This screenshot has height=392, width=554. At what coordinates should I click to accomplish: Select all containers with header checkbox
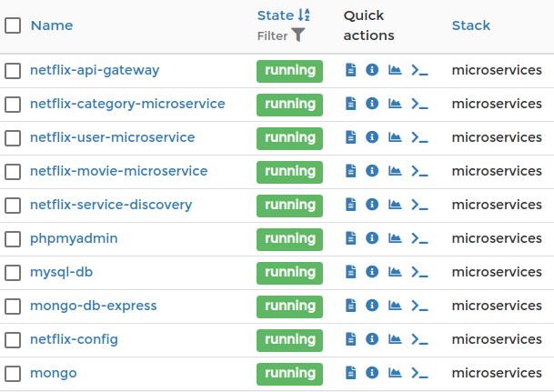[13, 25]
